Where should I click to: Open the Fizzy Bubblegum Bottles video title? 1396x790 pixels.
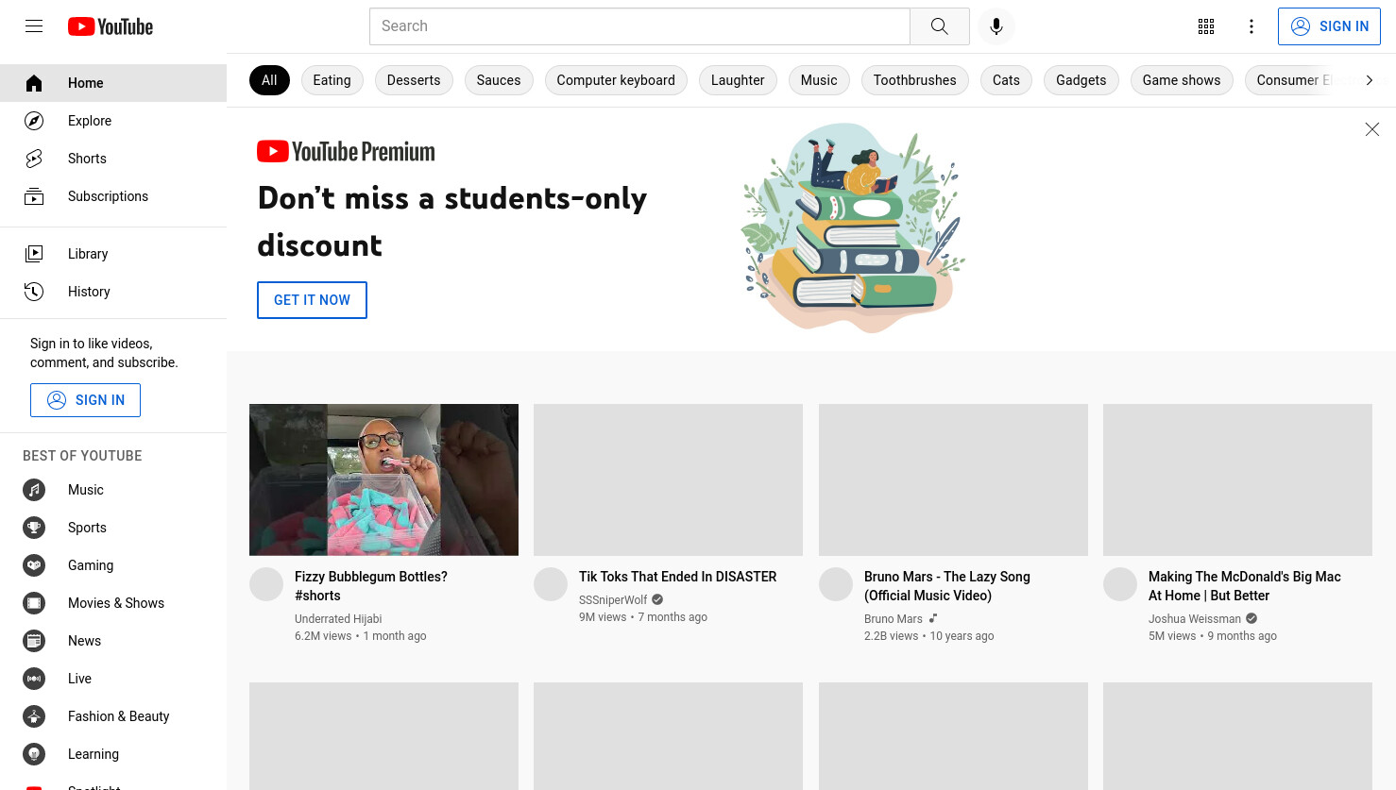371,586
